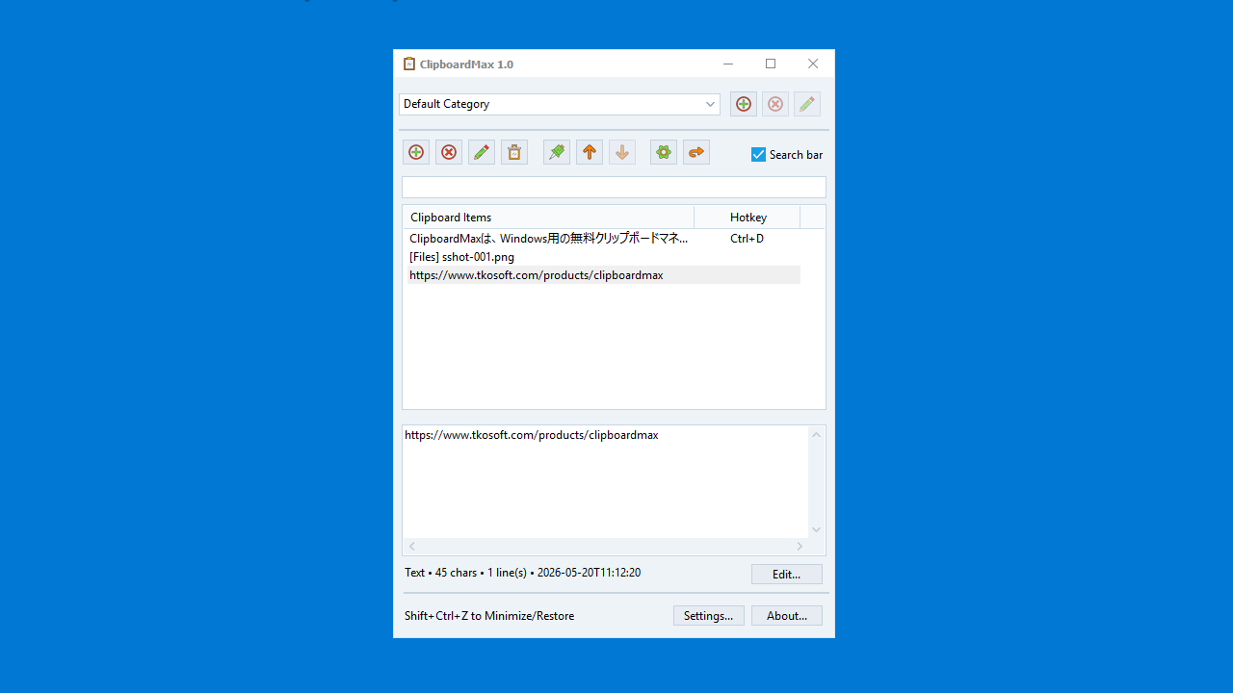
Task: Click the ClipboardMax app icon in the title bar
Action: [409, 64]
